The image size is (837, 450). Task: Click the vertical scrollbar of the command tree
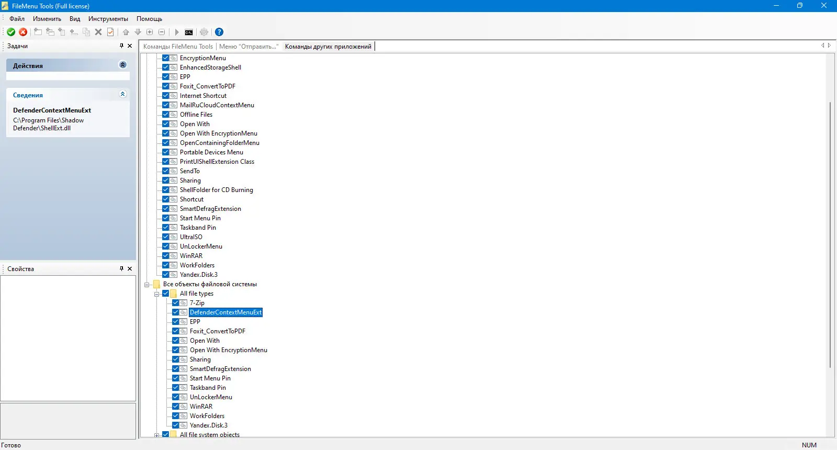(830, 235)
